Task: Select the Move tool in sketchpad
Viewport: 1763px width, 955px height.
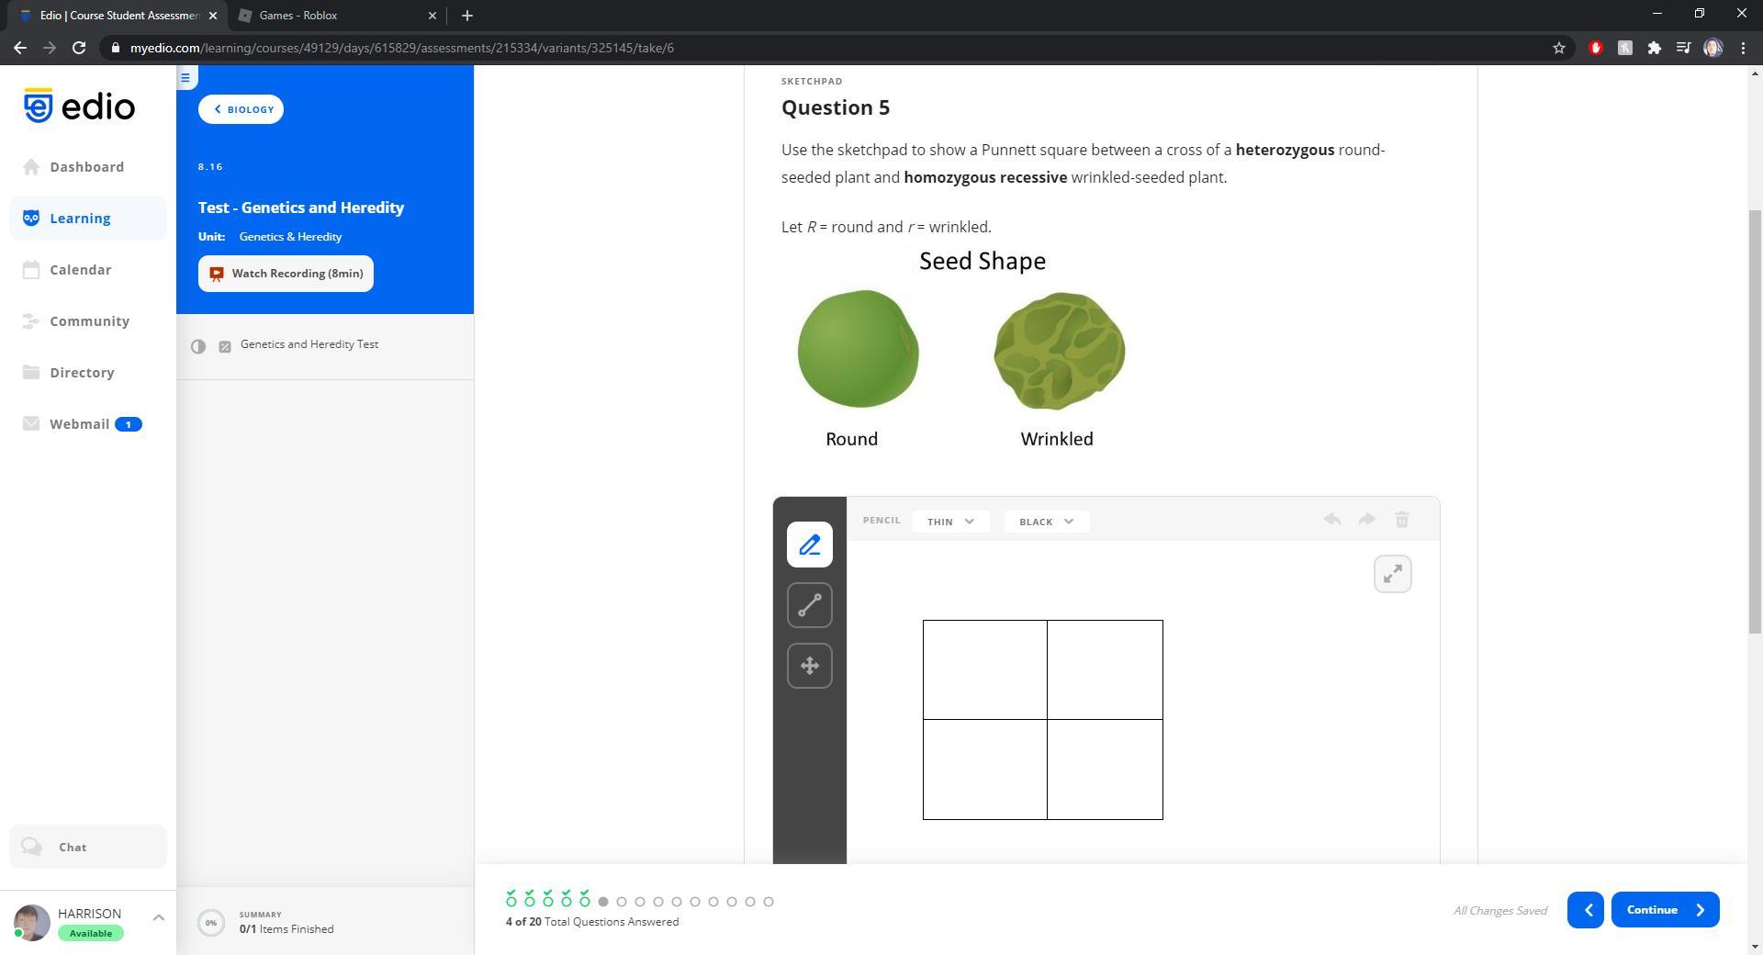Action: [809, 666]
